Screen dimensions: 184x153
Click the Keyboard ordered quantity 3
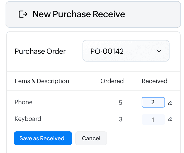click(120, 119)
